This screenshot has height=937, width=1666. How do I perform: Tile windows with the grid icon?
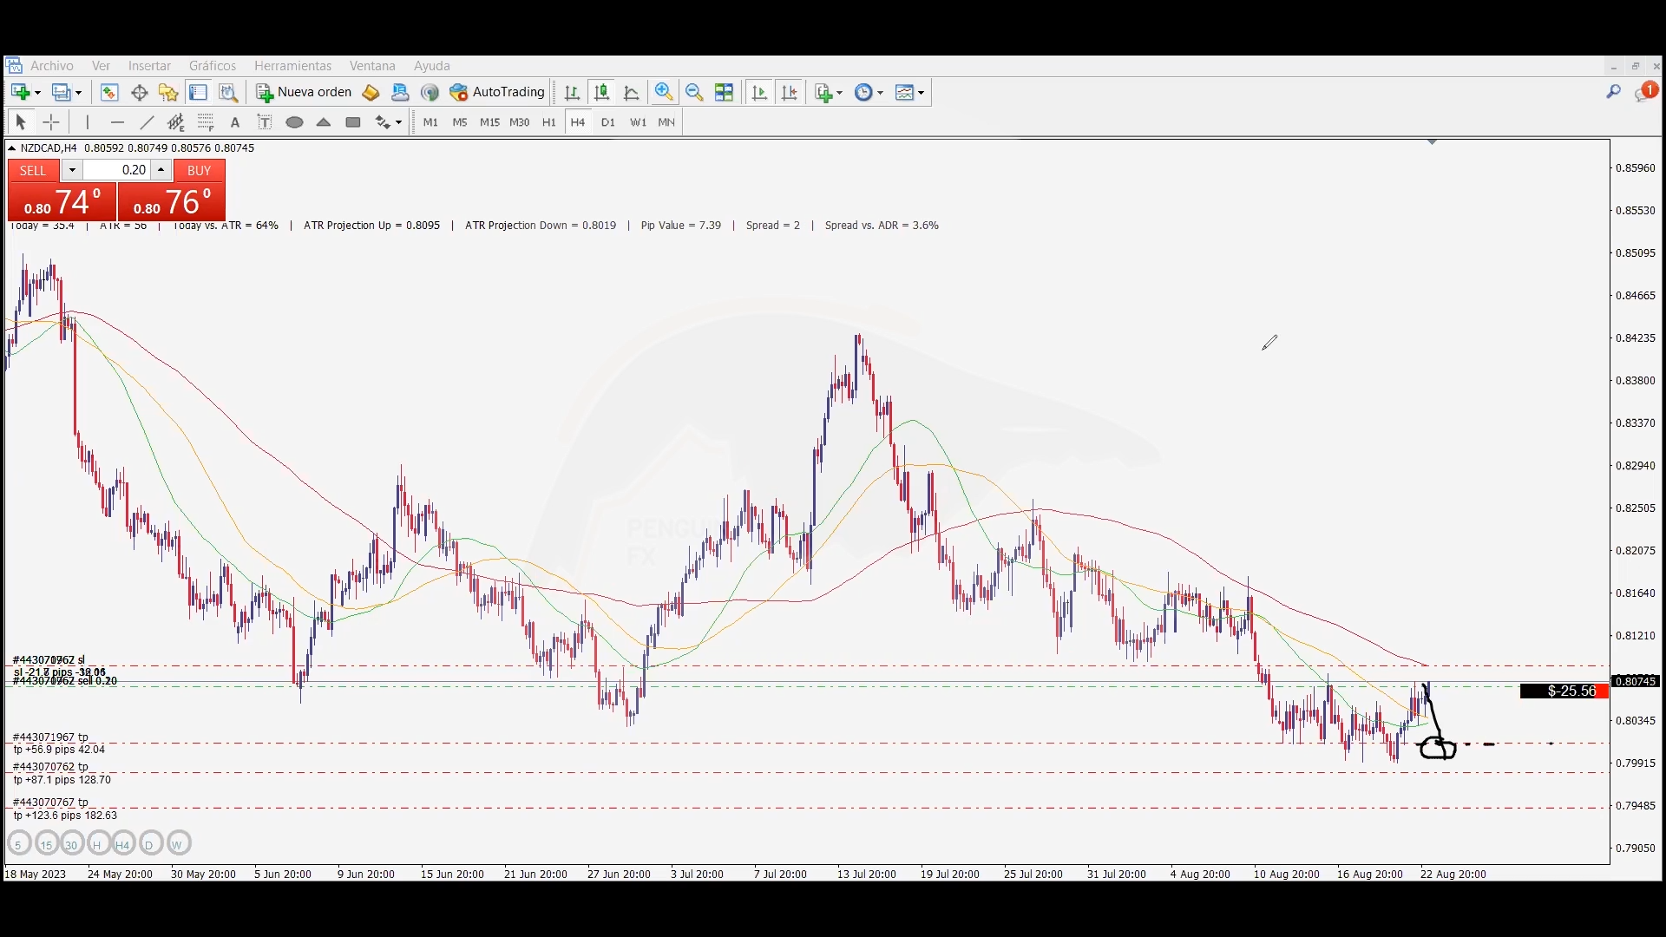pyautogui.click(x=724, y=92)
